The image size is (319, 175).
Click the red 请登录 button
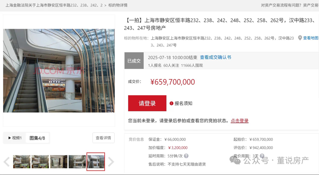pyautogui.click(x=147, y=103)
